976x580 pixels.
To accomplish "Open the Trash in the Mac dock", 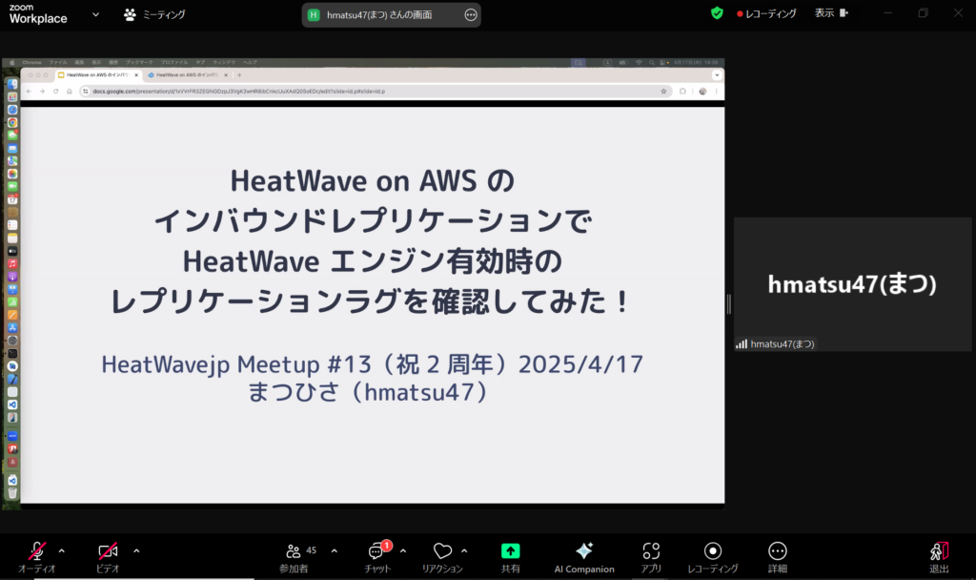I will coord(11,493).
